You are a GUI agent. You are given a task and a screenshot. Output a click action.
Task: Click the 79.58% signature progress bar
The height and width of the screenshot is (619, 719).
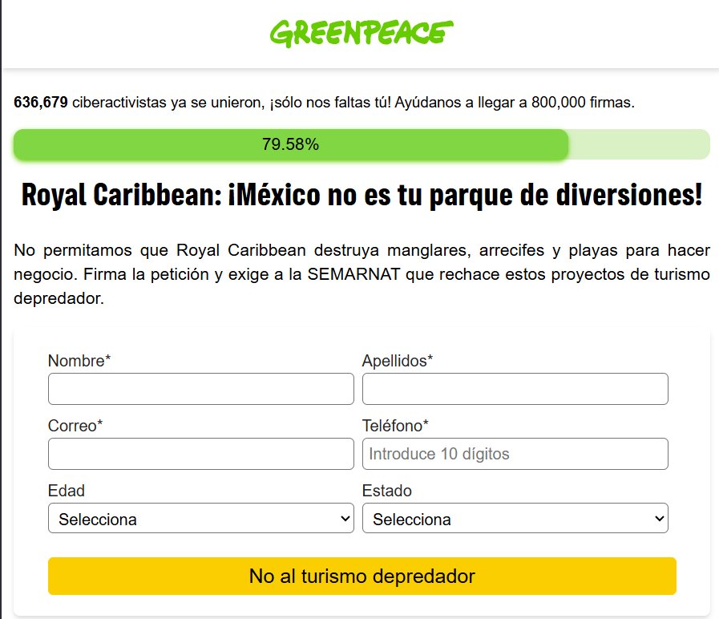[x=362, y=144]
